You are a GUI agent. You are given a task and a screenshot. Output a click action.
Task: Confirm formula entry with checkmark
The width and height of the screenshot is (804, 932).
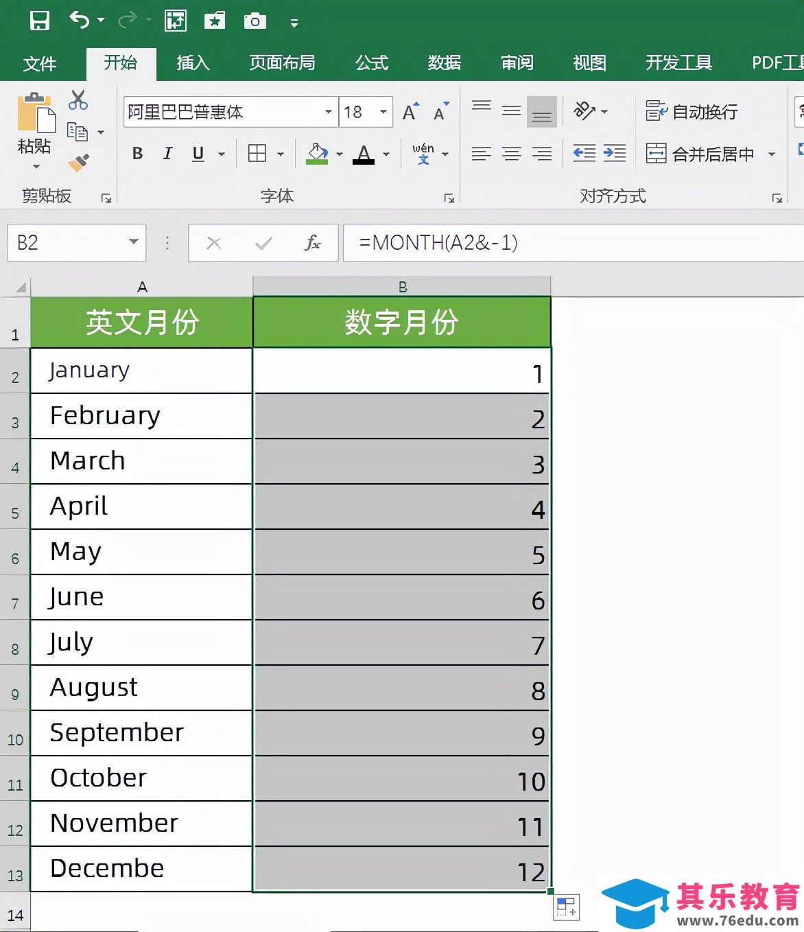click(x=263, y=243)
